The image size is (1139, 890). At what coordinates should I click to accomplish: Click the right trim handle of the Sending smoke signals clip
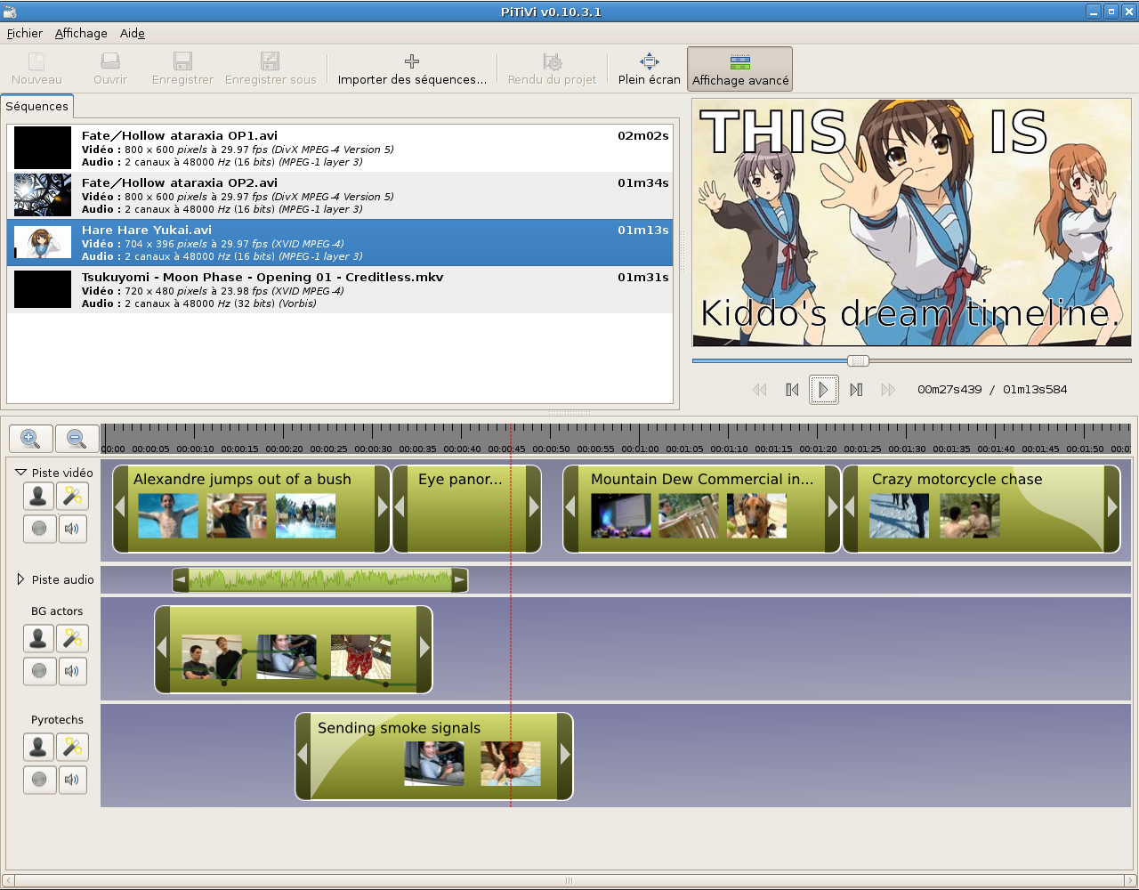(x=565, y=756)
